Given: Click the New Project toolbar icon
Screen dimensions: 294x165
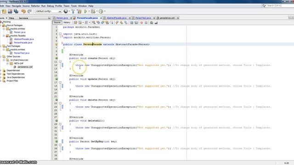Looking at the screenshot, I should click(4, 11).
